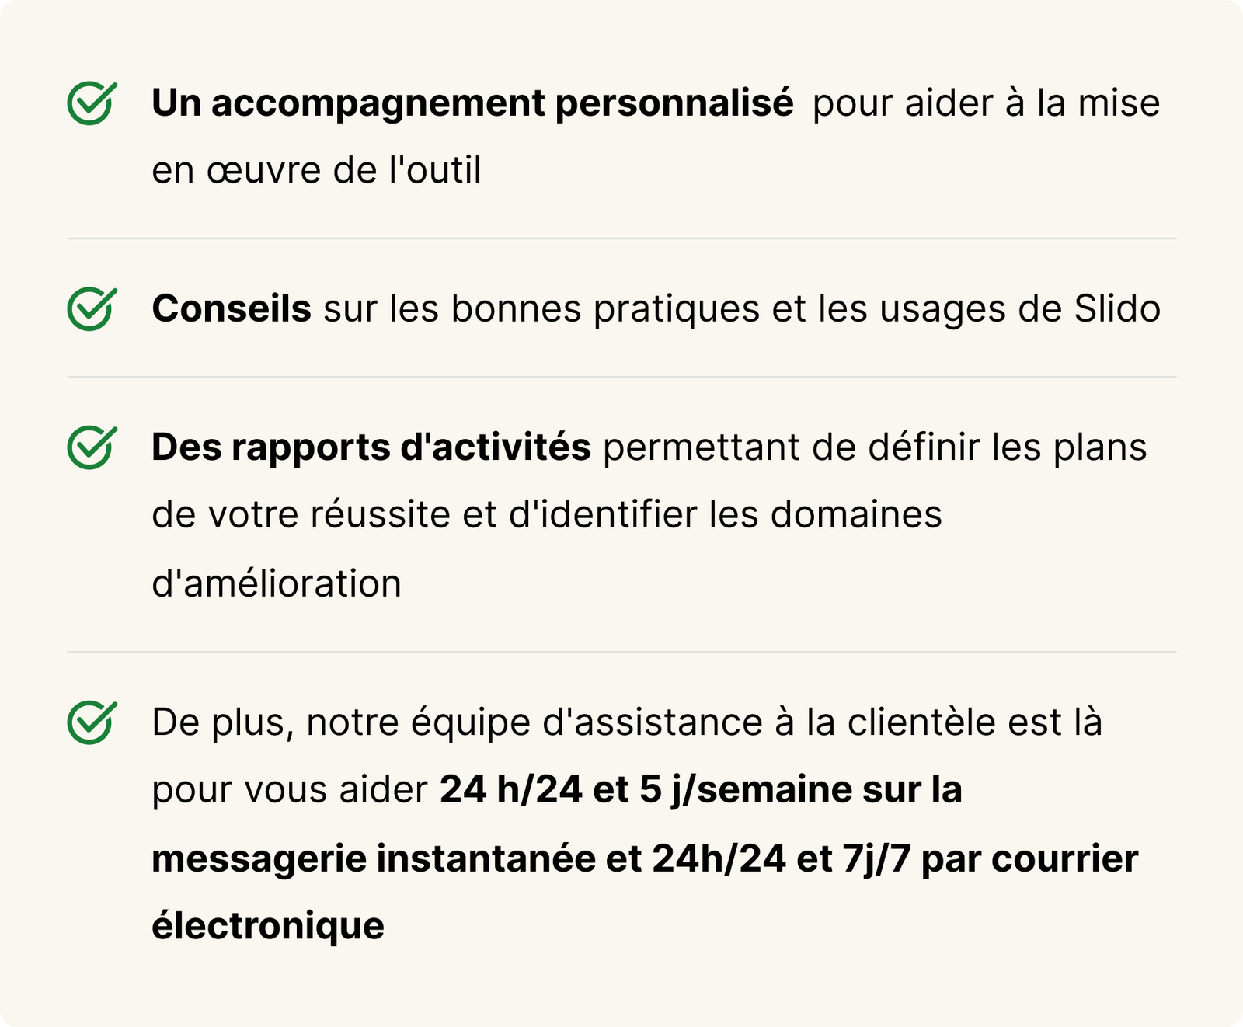This screenshot has height=1027, width=1243.
Task: Click the word 'Slido' in the second item
Action: click(1117, 308)
